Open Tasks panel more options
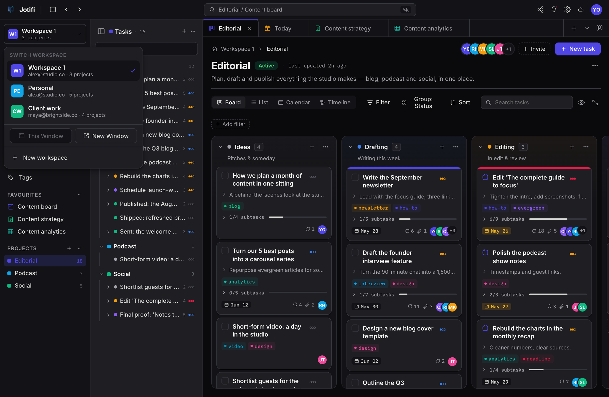 (193, 31)
